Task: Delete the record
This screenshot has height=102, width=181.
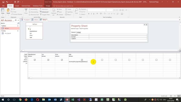Action: [x=60, y=14]
